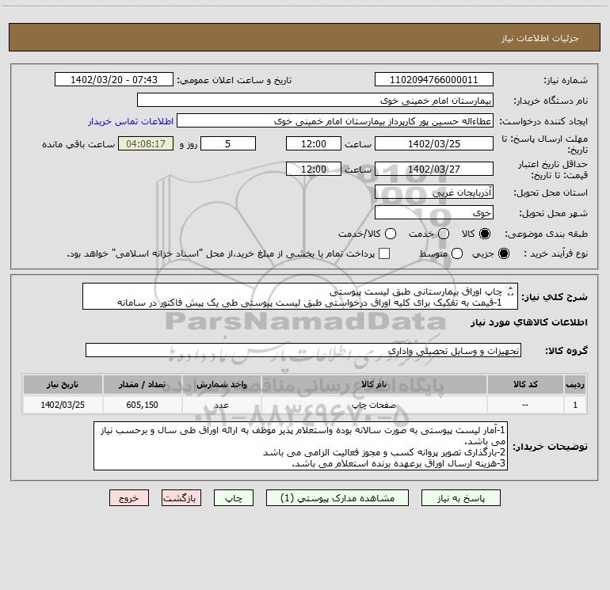Click the announcement date field 1402/03/20 - 07:43
The height and width of the screenshot is (590, 610).
(x=114, y=80)
